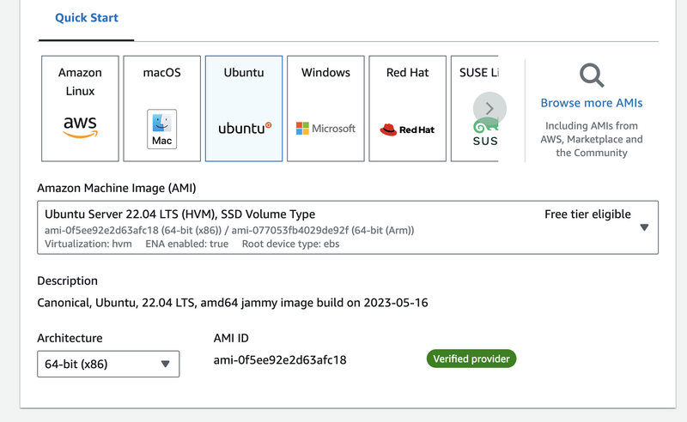Choose the macOS AMI card
Viewport: 687px width, 422px height.
[161, 109]
